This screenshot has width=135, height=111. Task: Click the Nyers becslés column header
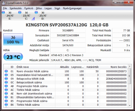(x=114, y=67)
